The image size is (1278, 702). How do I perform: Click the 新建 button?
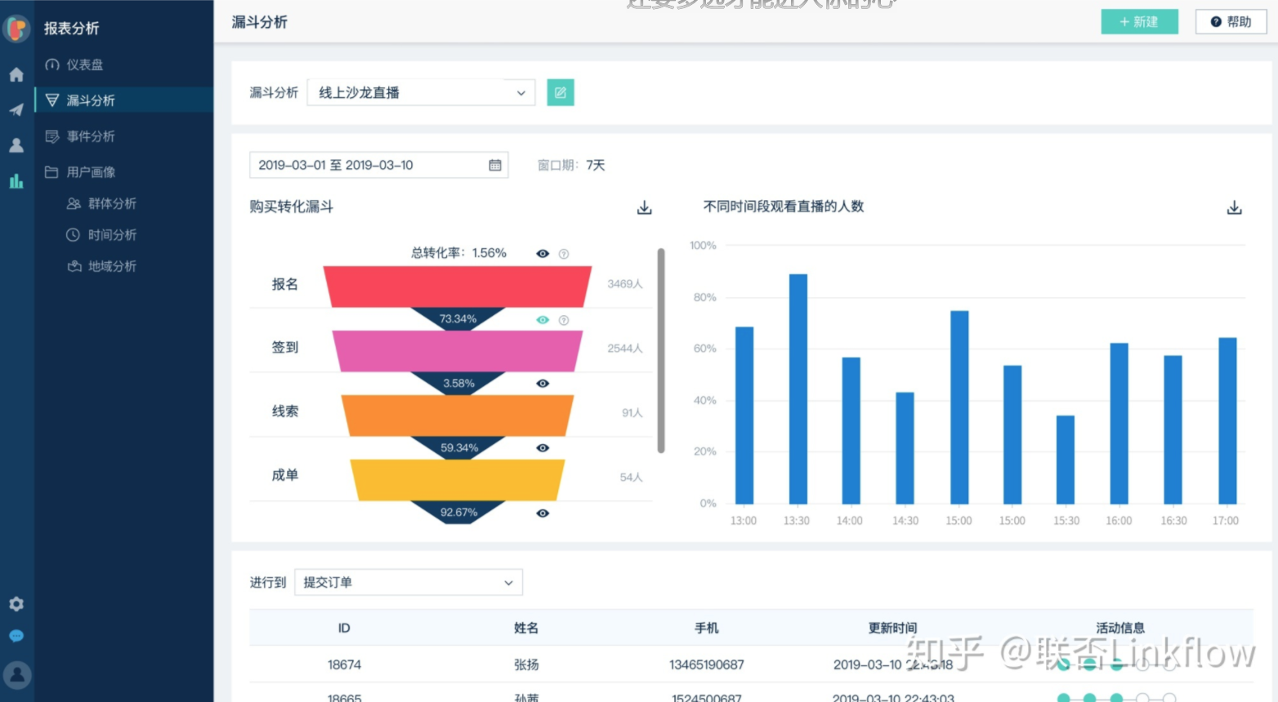[1140, 22]
